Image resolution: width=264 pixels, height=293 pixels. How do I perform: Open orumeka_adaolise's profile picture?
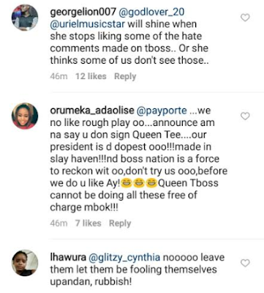click(25, 116)
